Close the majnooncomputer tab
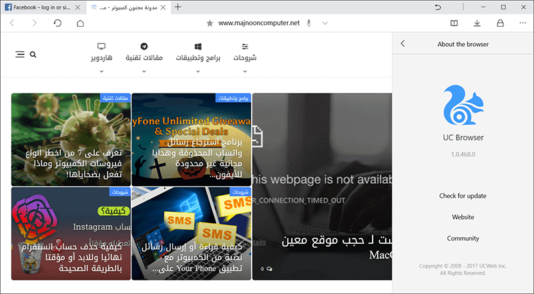Viewport: 534px width, 294px height. point(163,7)
